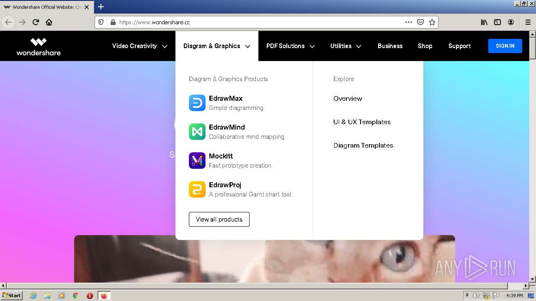Click the cat video thumbnail

point(264,259)
